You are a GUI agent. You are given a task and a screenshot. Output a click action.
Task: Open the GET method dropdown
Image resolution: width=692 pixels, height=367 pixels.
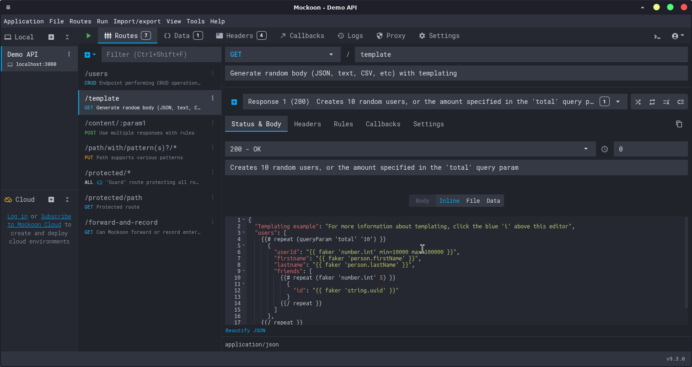(283, 54)
